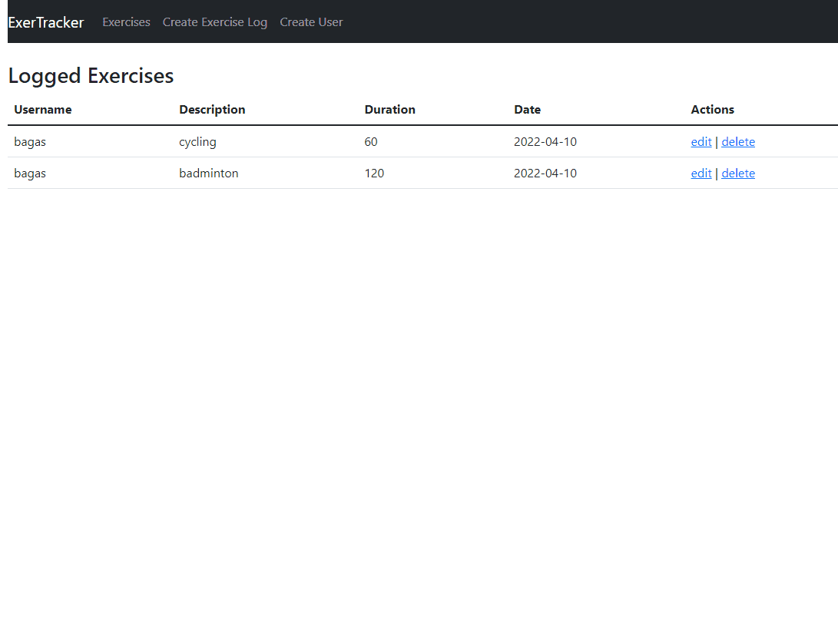Viewport: 838px width, 628px height.
Task: Click the Logged Exercises heading
Action: [91, 76]
